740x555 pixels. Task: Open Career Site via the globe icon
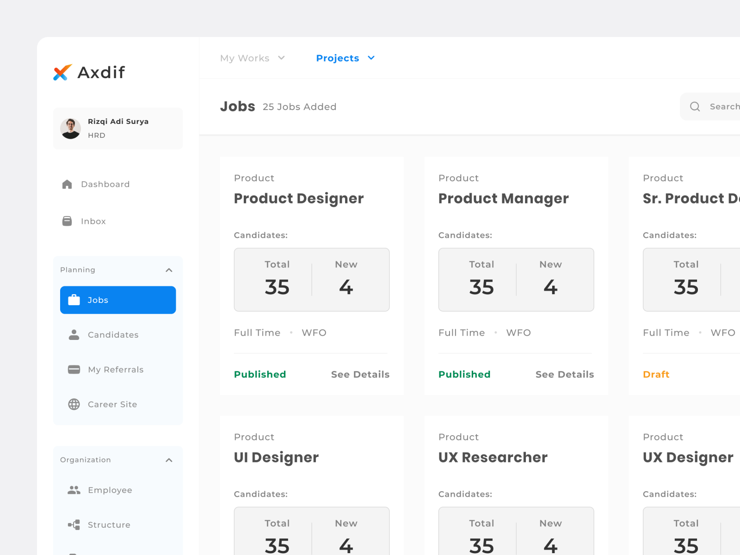[x=74, y=404]
